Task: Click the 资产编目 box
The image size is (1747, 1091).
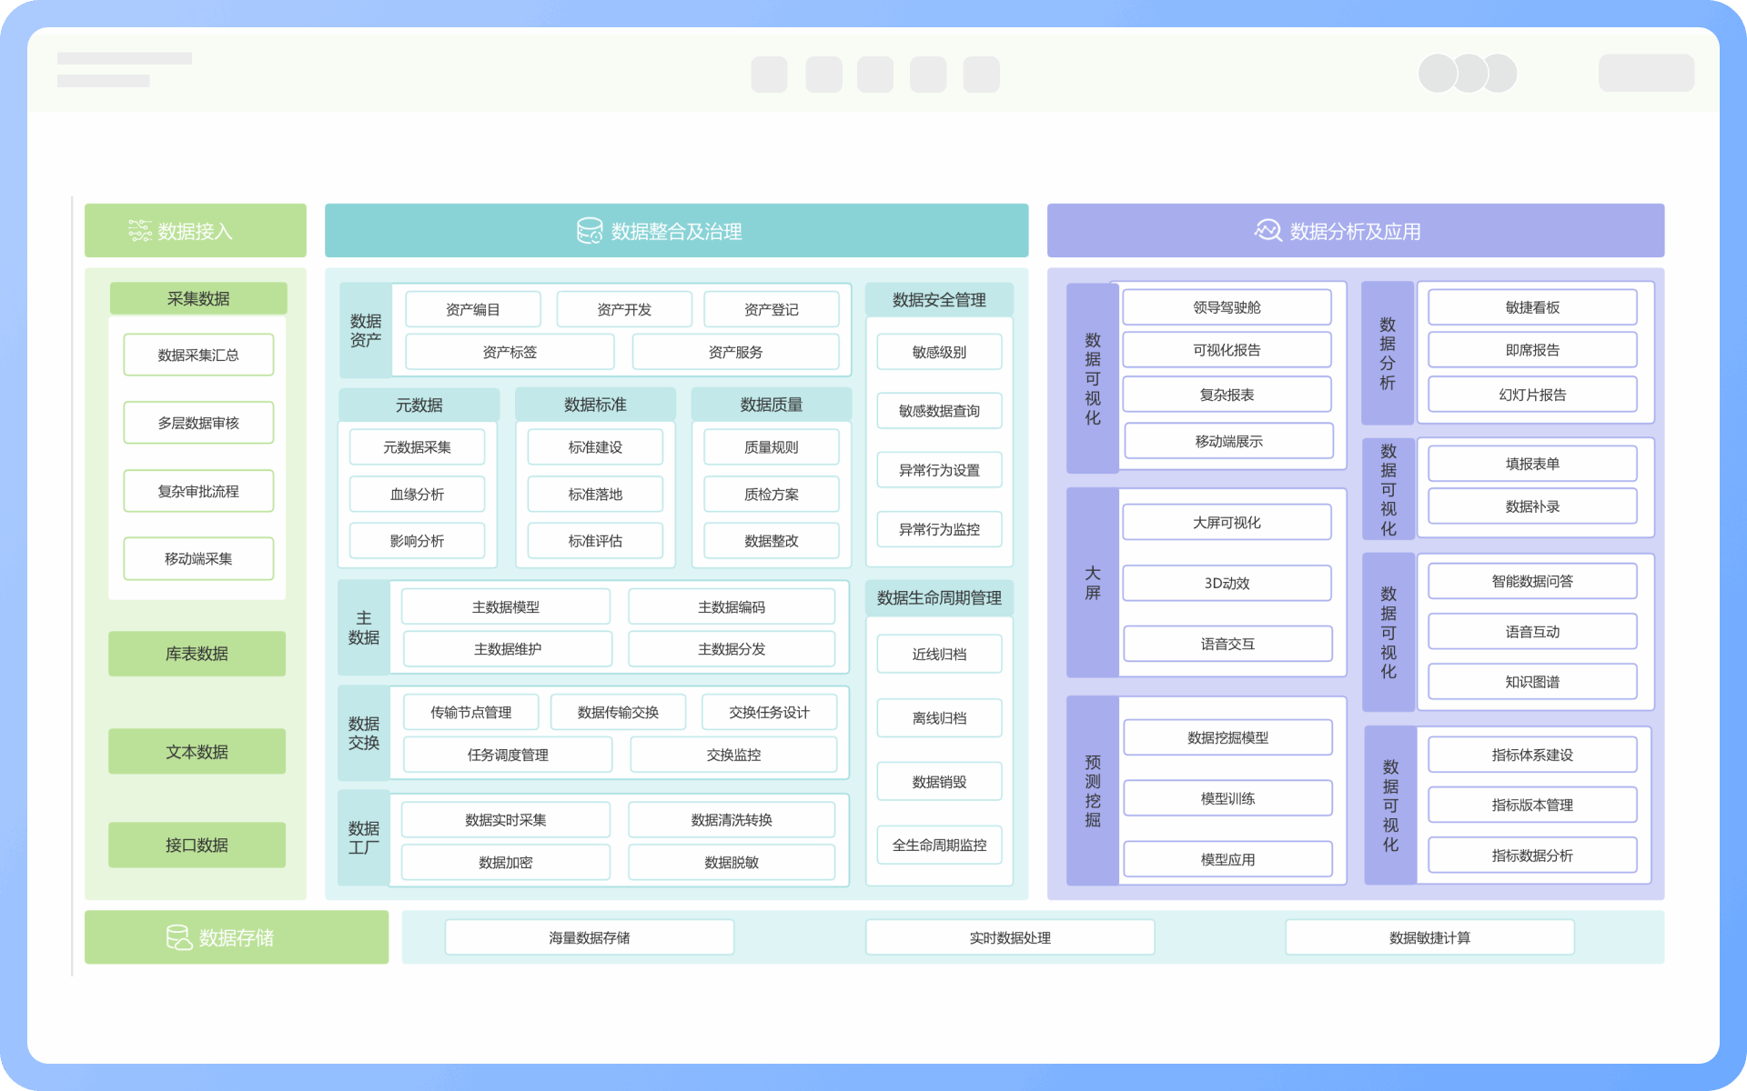Action: pos(472,309)
